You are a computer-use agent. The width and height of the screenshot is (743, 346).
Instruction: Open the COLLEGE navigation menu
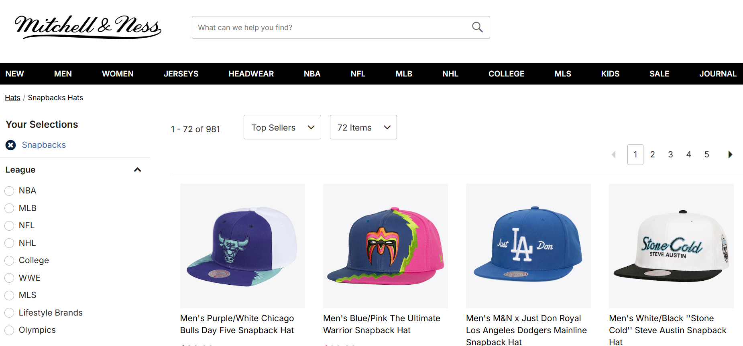(507, 74)
